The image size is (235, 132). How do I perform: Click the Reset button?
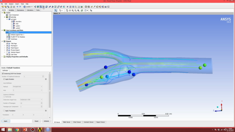click(36, 121)
